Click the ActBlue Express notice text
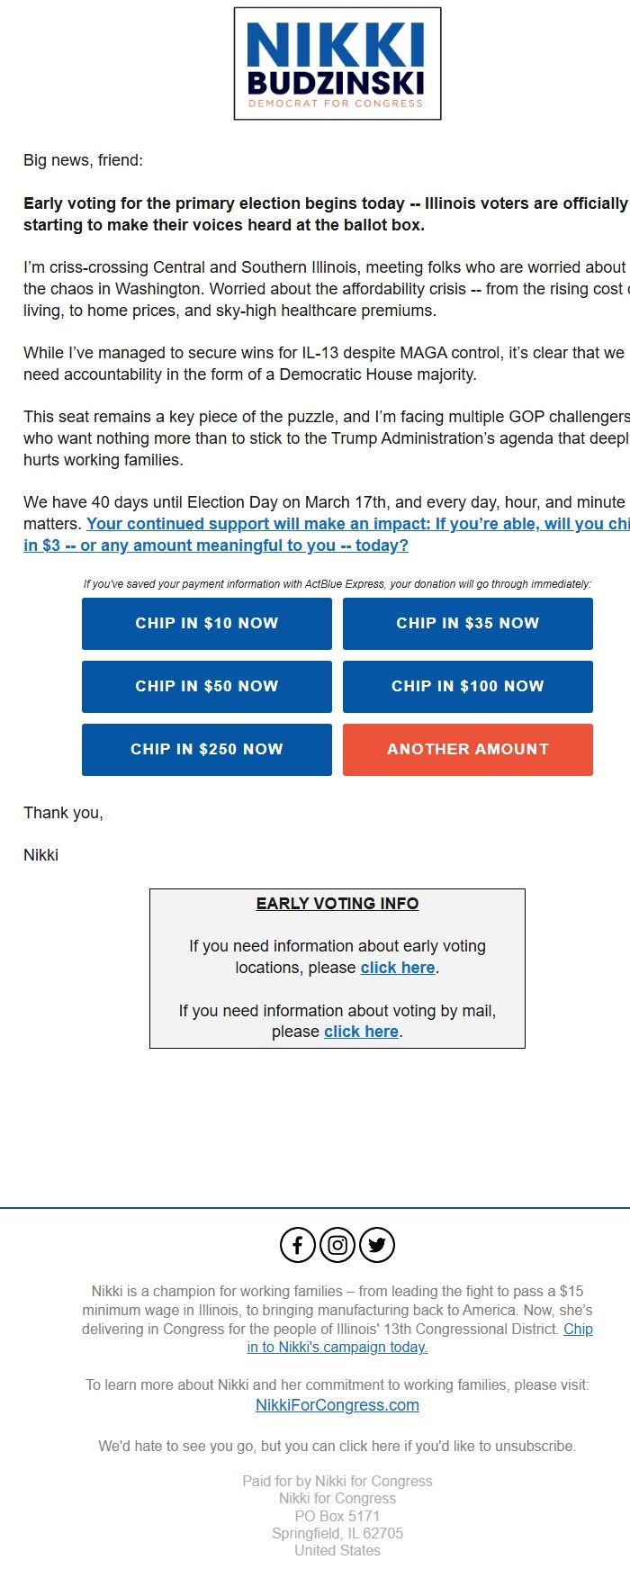Screen dimensions: 630x1578 pyautogui.click(x=337, y=583)
